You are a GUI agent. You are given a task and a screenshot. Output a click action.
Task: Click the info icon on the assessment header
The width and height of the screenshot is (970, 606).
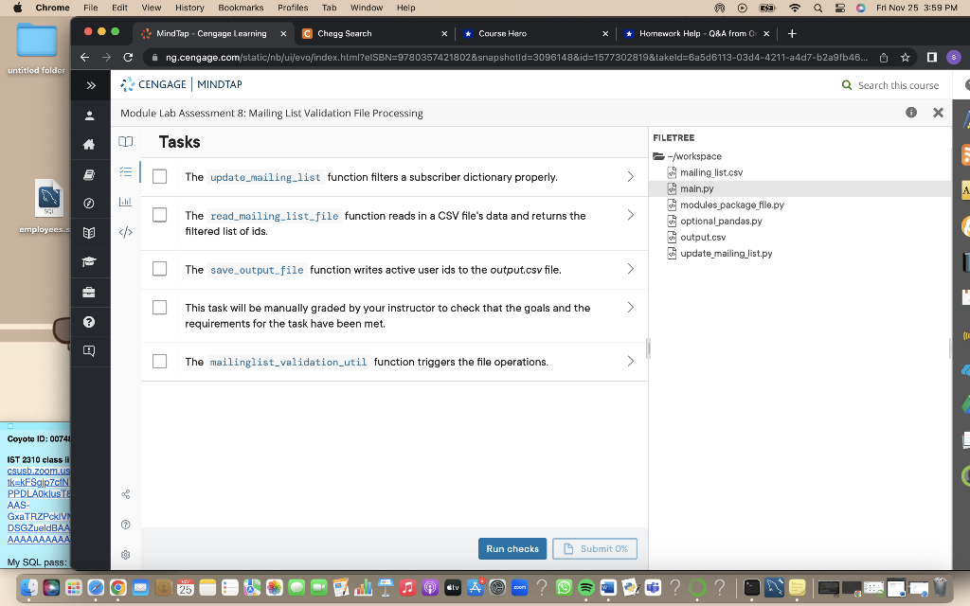click(x=910, y=112)
